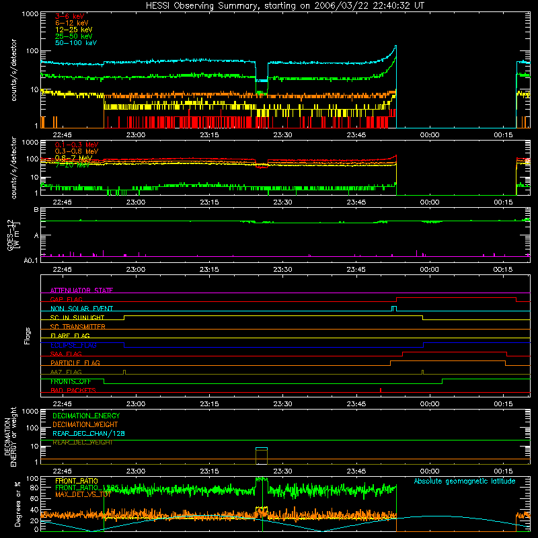Click the Degrees or % axis label
This screenshot has height=538, width=538.
[x=17, y=504]
